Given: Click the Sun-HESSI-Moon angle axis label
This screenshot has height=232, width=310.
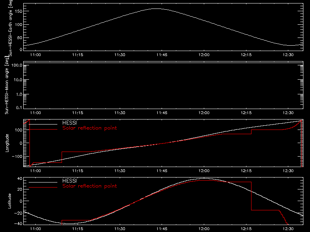Looking at the screenshot, I should (7, 85).
